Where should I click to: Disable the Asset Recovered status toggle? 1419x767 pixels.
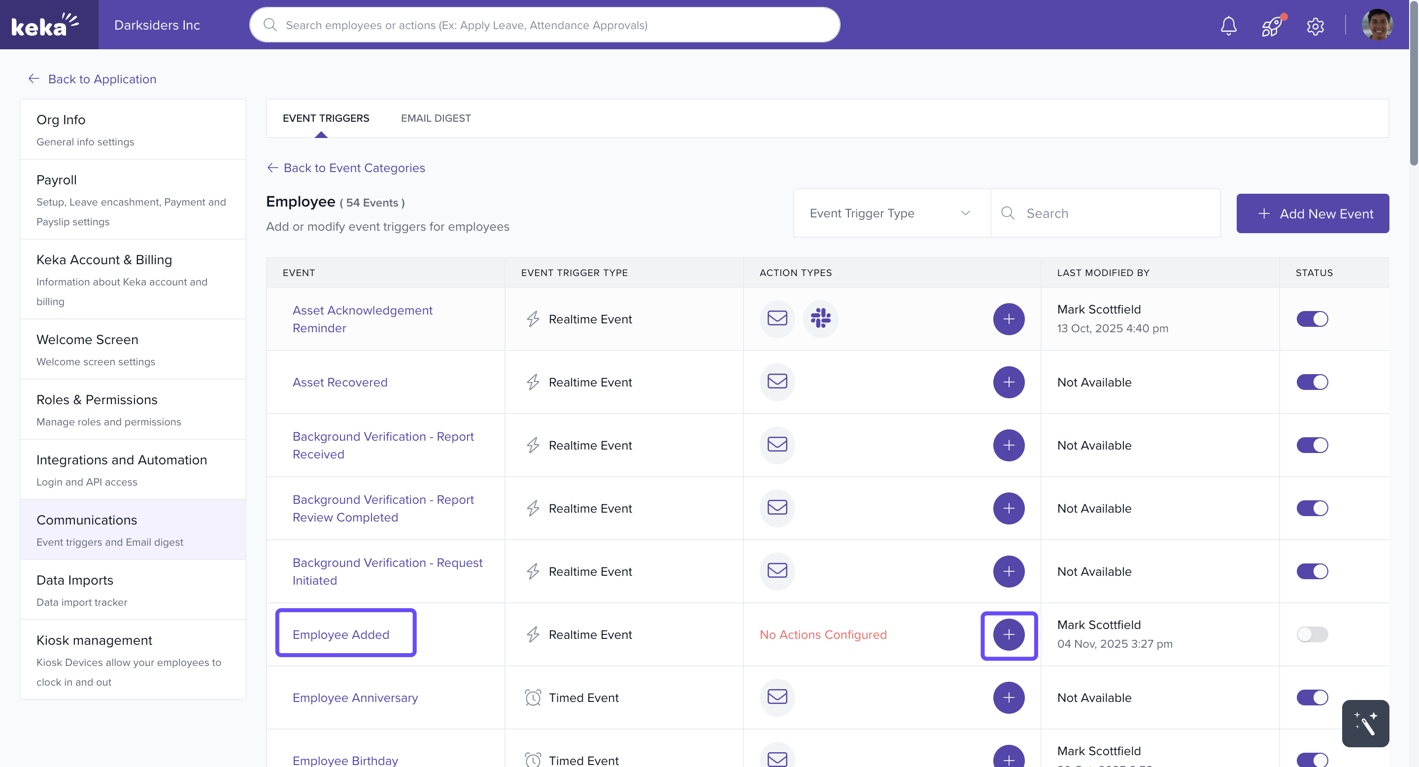coord(1312,382)
